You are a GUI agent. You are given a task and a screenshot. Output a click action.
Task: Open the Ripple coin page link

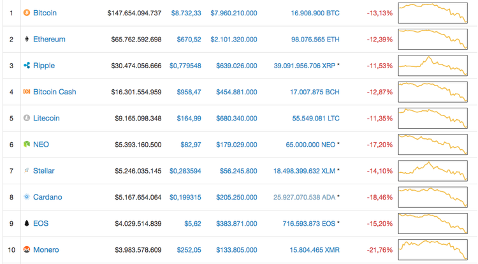(x=44, y=66)
